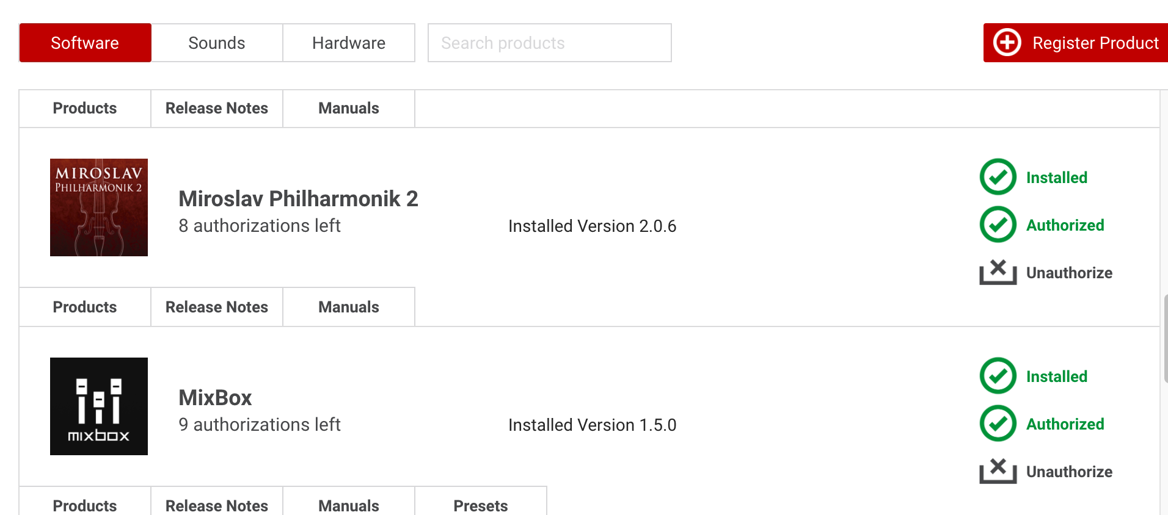
Task: Open the topmost Products tab
Action: 85,109
